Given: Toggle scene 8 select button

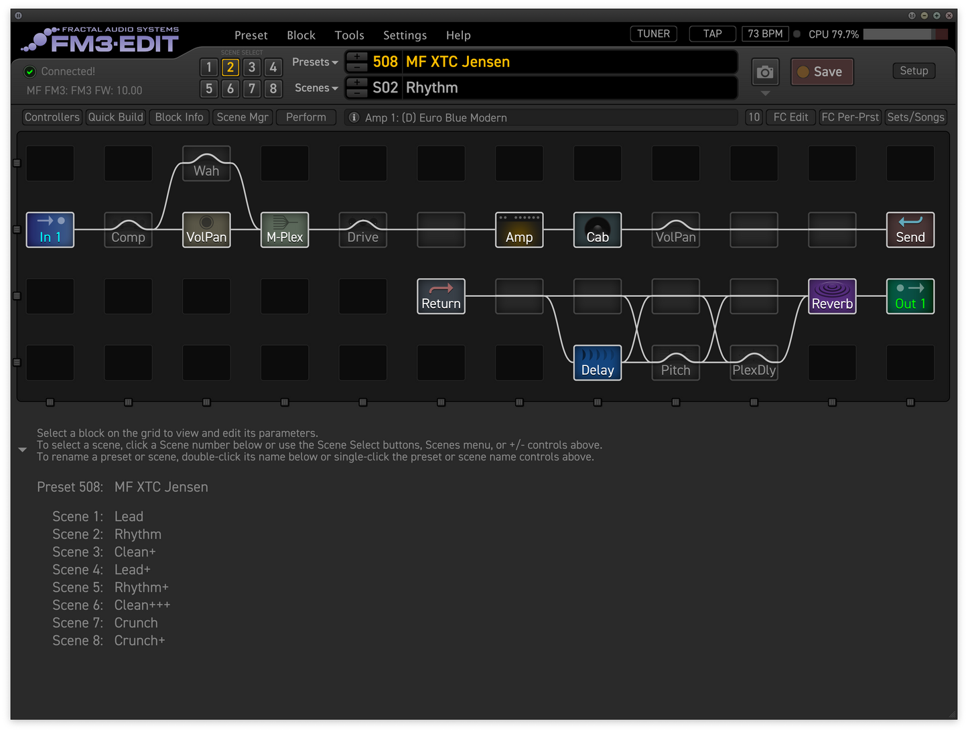Looking at the screenshot, I should pyautogui.click(x=273, y=88).
